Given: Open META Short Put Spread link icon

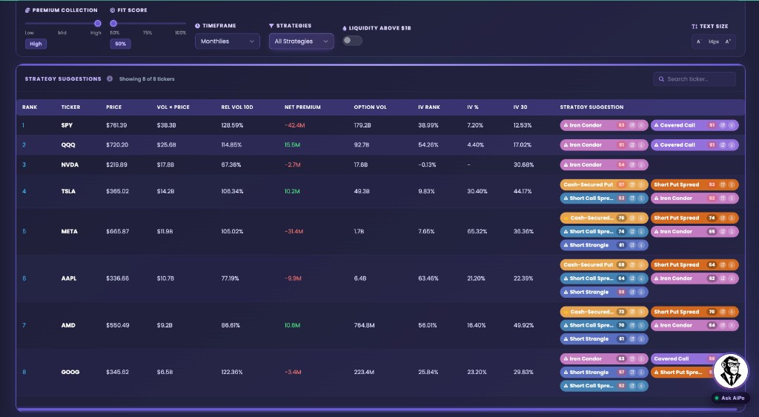Looking at the screenshot, I should (x=723, y=218).
